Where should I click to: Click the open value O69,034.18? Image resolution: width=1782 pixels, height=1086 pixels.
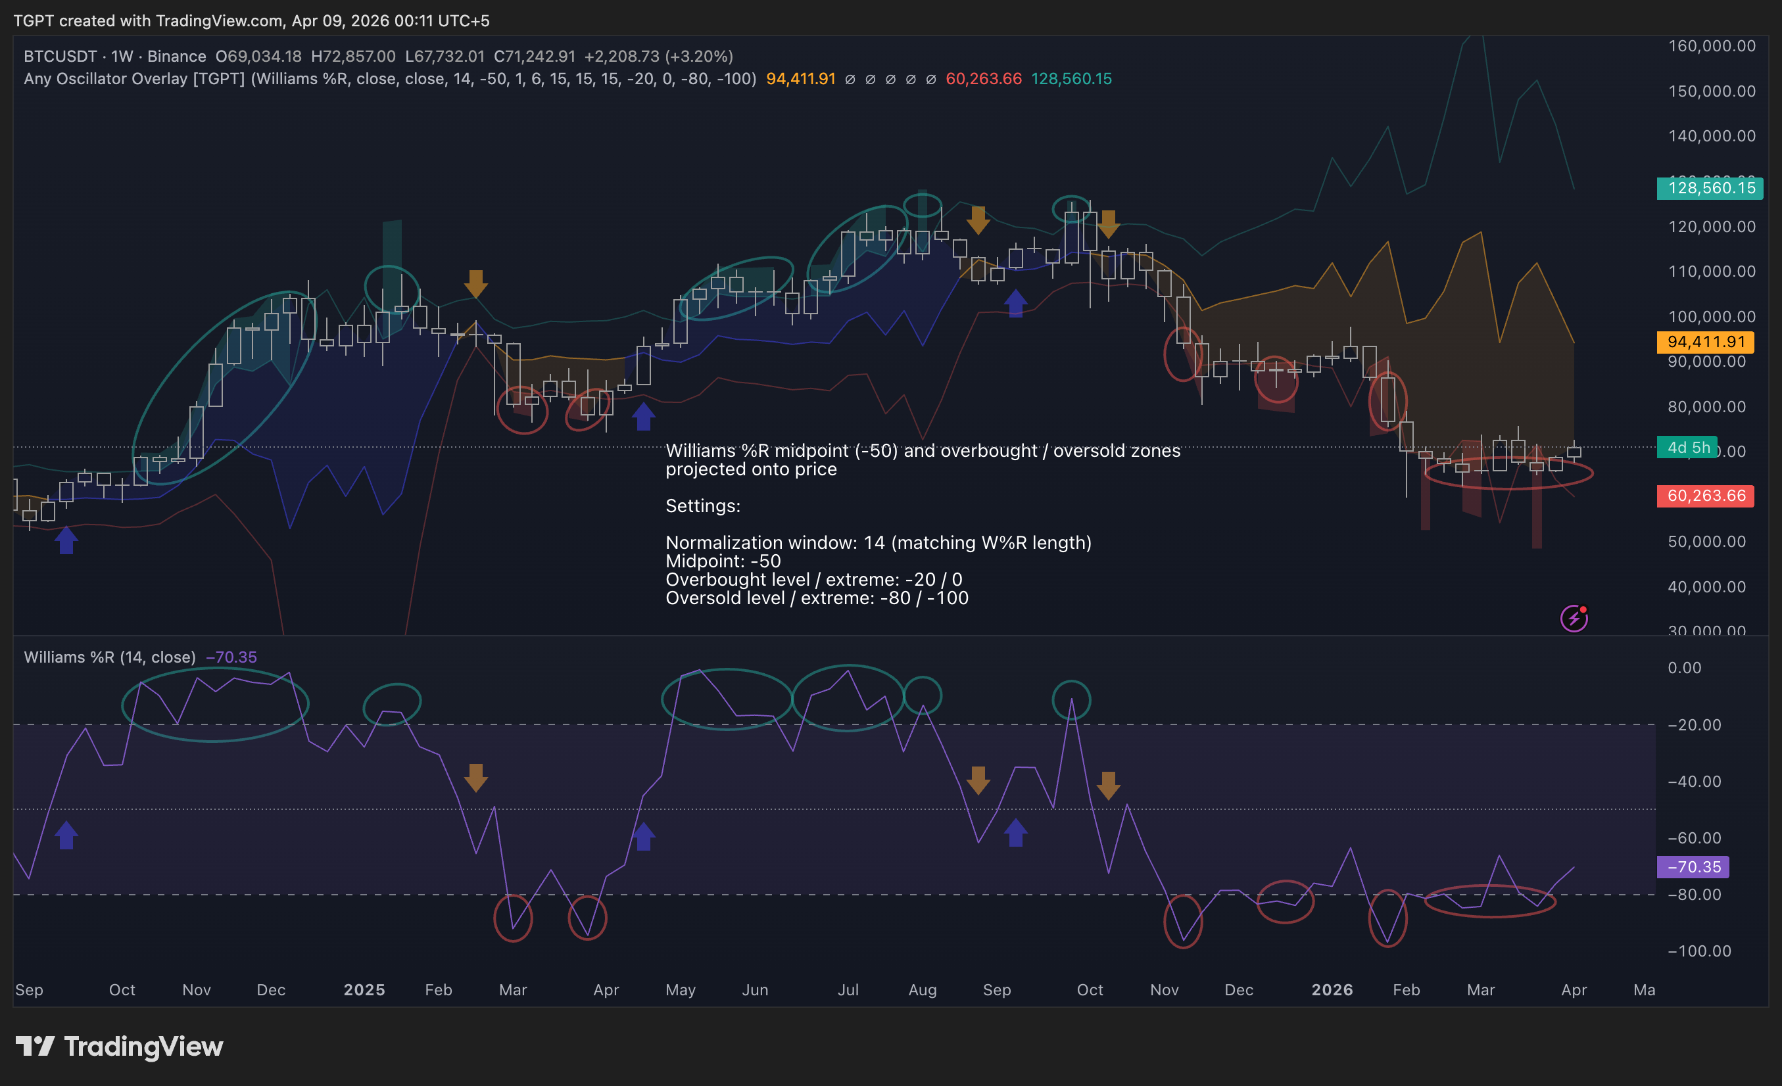pyautogui.click(x=259, y=57)
